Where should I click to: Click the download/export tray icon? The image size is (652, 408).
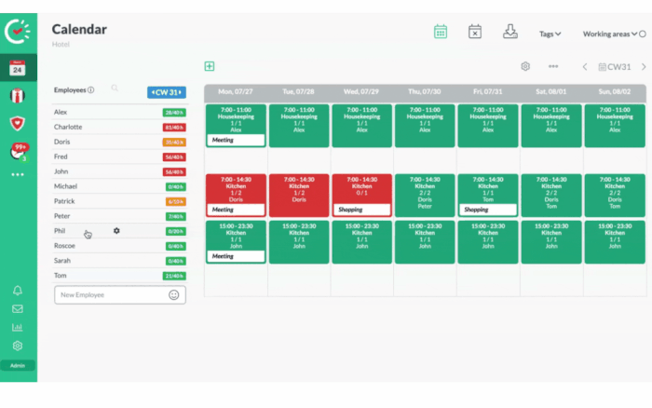tap(510, 32)
